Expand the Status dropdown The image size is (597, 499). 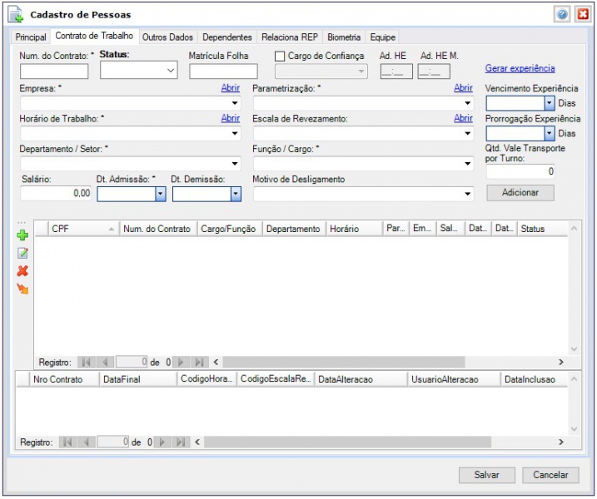click(x=171, y=72)
